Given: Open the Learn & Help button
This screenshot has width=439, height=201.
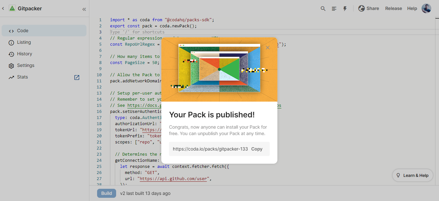Looking at the screenshot, I should [413, 175].
